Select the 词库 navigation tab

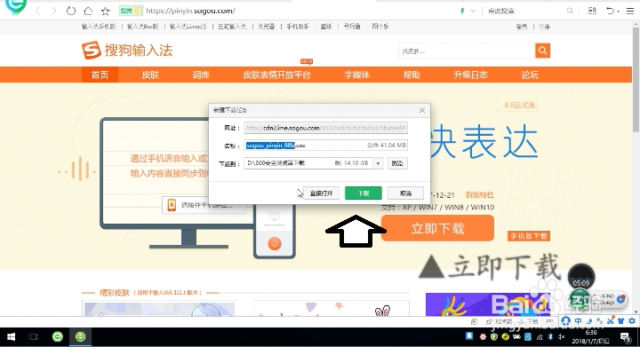[201, 75]
